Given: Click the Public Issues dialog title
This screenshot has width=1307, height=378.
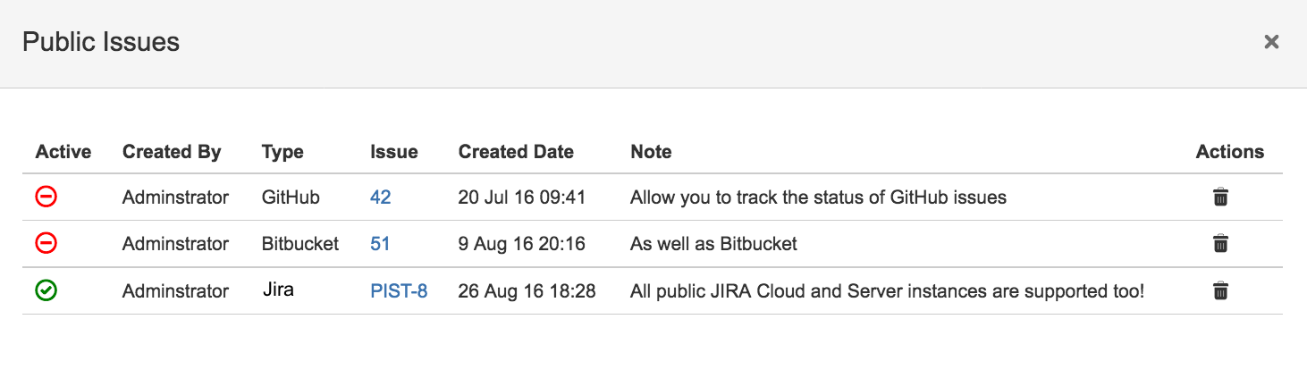Looking at the screenshot, I should (x=101, y=42).
